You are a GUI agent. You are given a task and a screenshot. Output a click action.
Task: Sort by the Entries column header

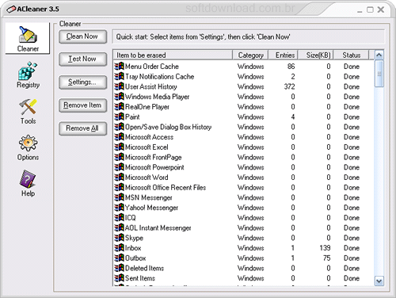283,55
